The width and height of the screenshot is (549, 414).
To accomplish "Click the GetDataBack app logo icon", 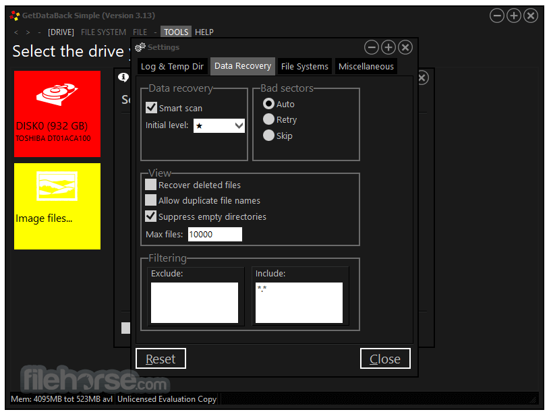I will 15,16.
